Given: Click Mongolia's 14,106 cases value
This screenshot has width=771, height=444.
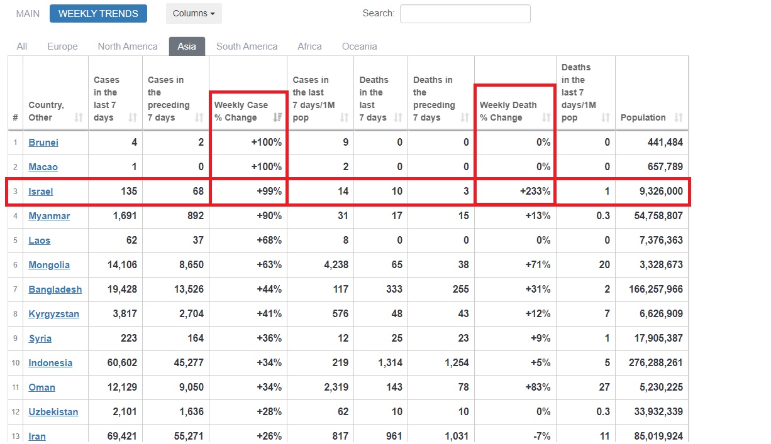Looking at the screenshot, I should [121, 265].
